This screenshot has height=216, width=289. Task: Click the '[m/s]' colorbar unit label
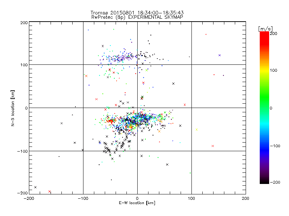click(x=266, y=29)
